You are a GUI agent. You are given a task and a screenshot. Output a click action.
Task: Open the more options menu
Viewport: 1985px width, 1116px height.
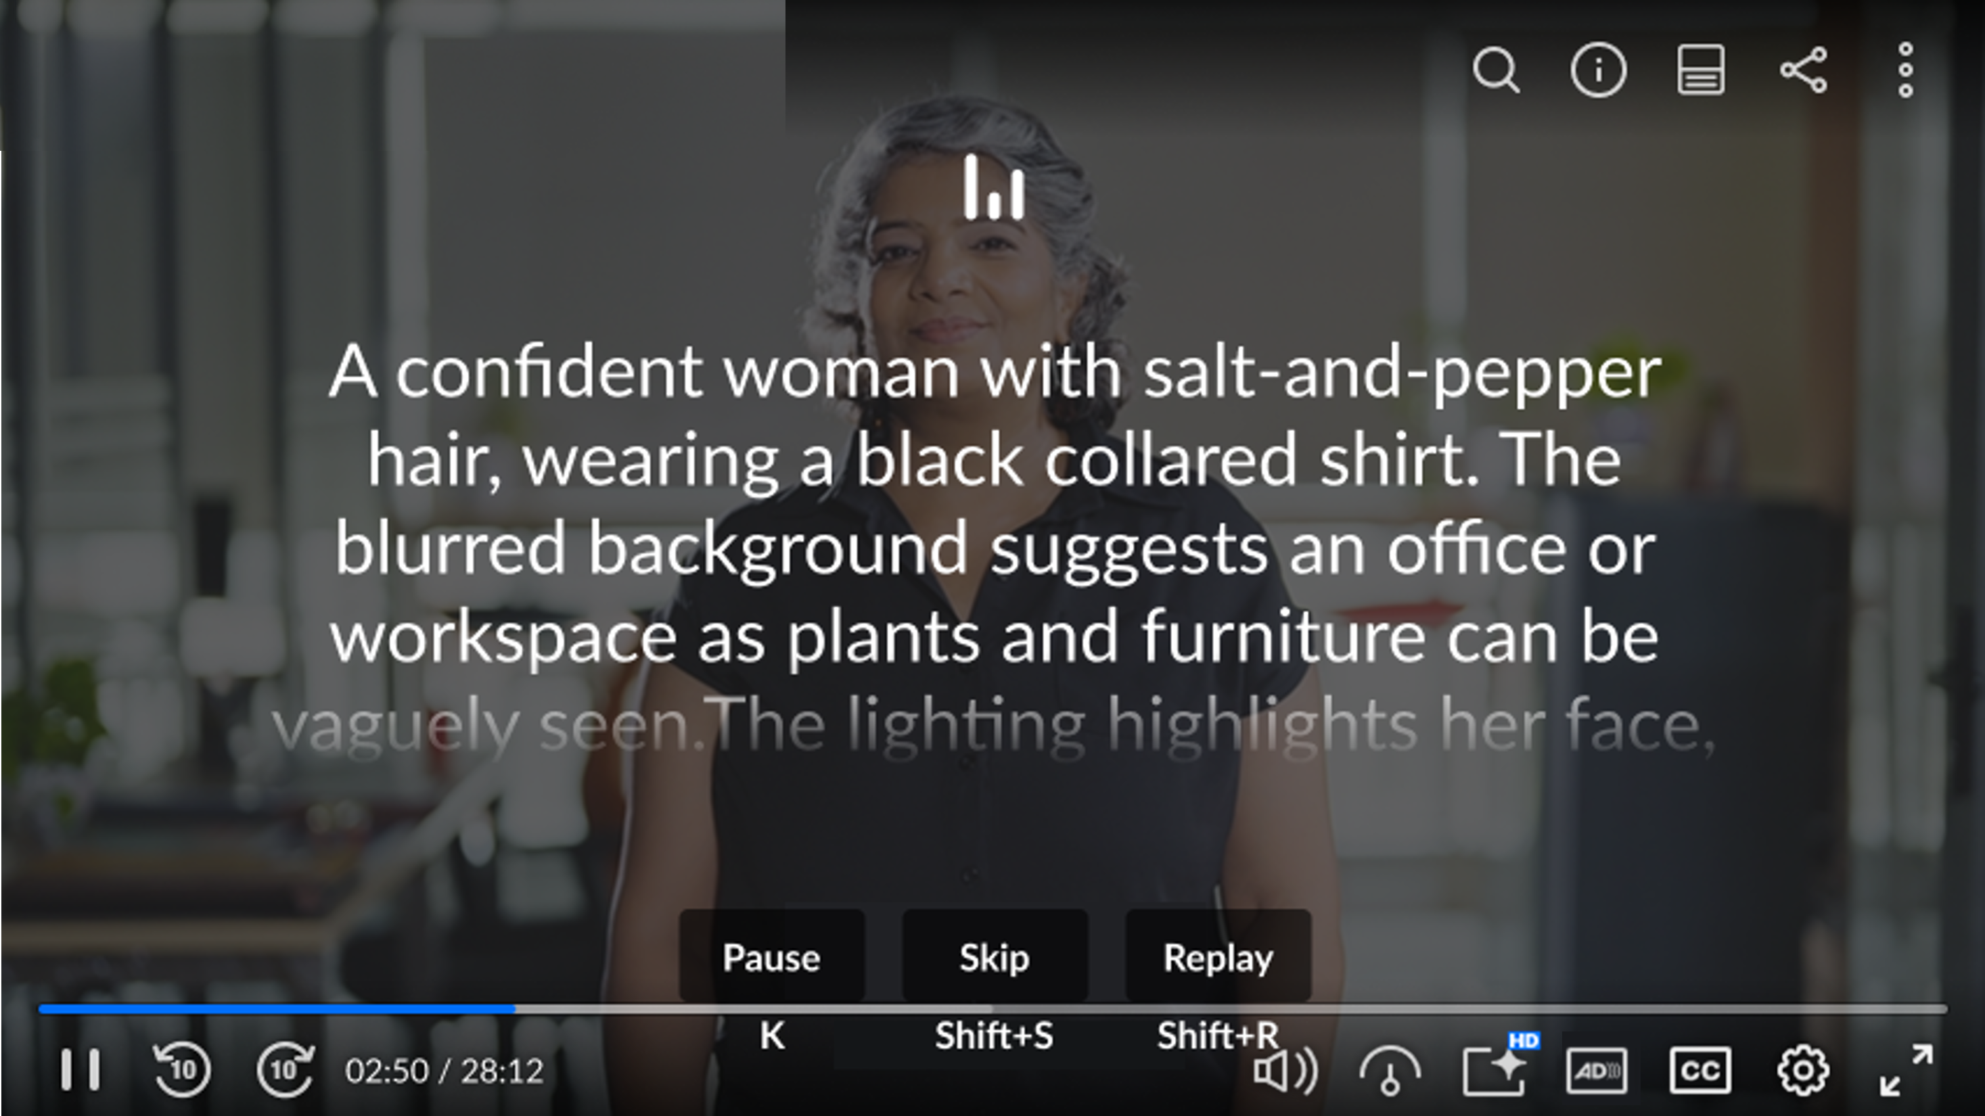coord(1905,71)
